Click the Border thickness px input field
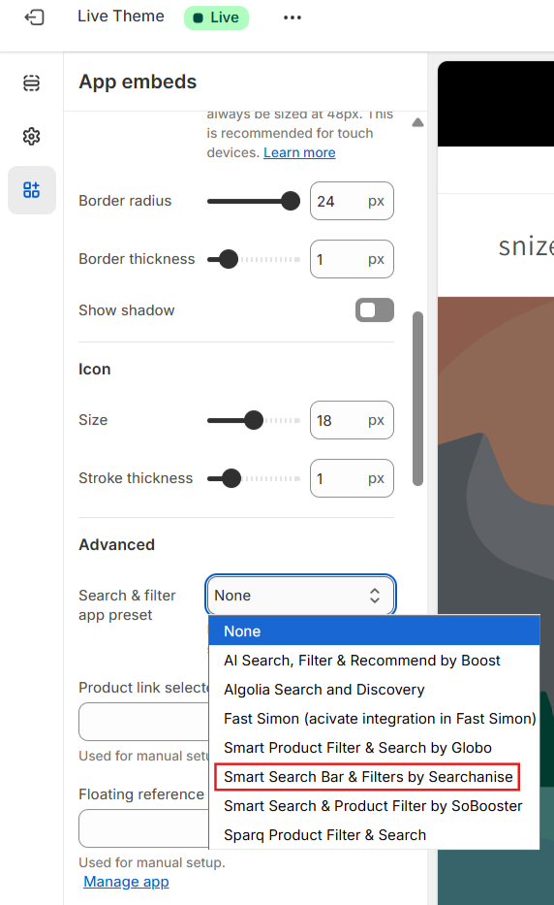Viewport: 554px width, 905px height. (x=352, y=259)
